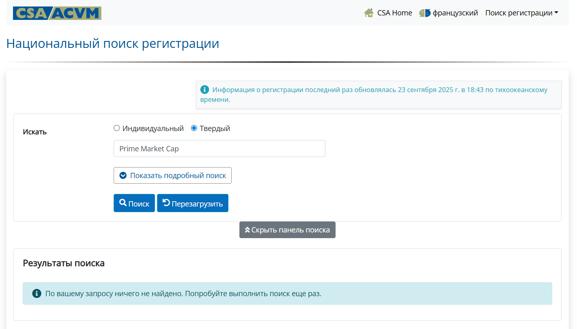Expand Показать подробный поиск
Viewport: 577px width, 329px height.
coord(172,176)
